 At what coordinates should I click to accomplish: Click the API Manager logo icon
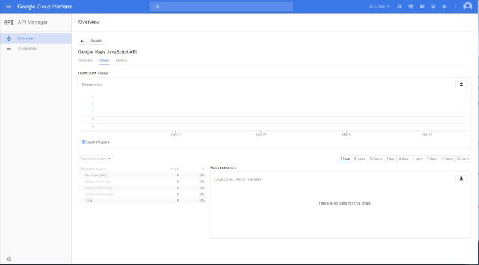click(8, 22)
